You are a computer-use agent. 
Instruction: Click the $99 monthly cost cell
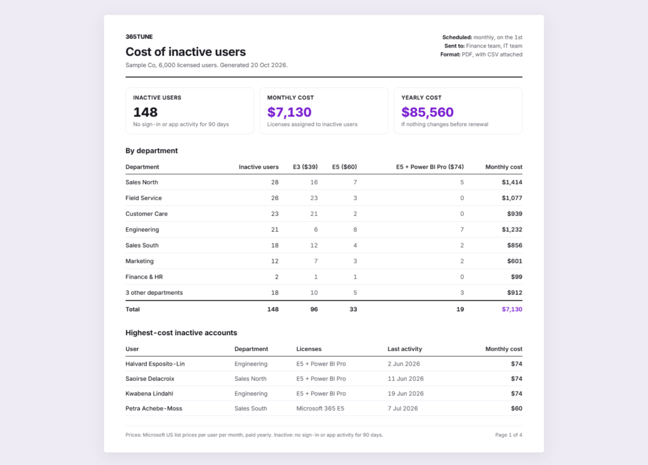[516, 277]
